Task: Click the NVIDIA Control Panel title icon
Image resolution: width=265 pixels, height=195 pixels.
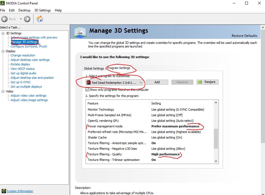Action: pyautogui.click(x=3, y=3)
